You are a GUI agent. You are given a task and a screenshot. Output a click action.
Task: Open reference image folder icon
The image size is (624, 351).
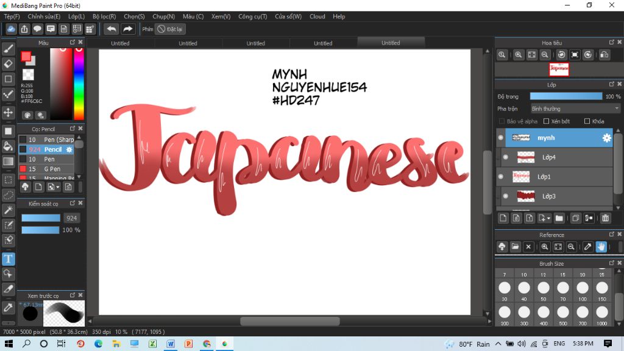[x=515, y=247]
